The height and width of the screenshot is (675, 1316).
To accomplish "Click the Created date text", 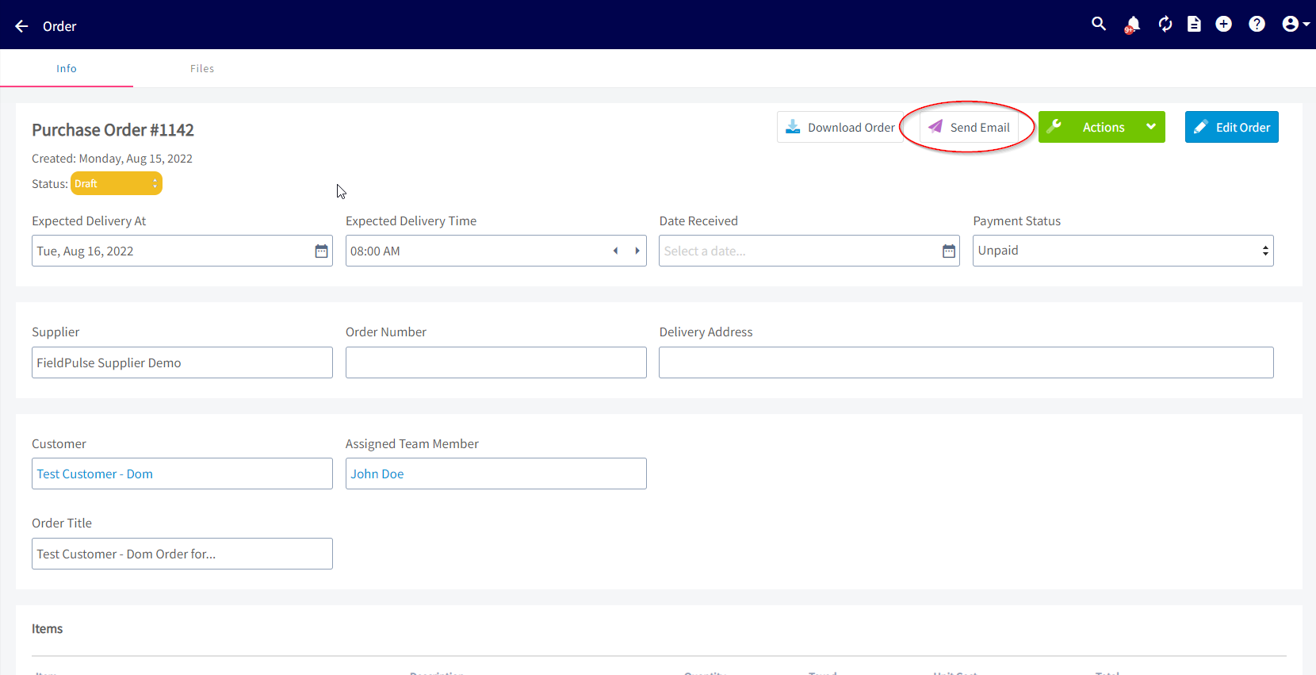I will tap(112, 159).
